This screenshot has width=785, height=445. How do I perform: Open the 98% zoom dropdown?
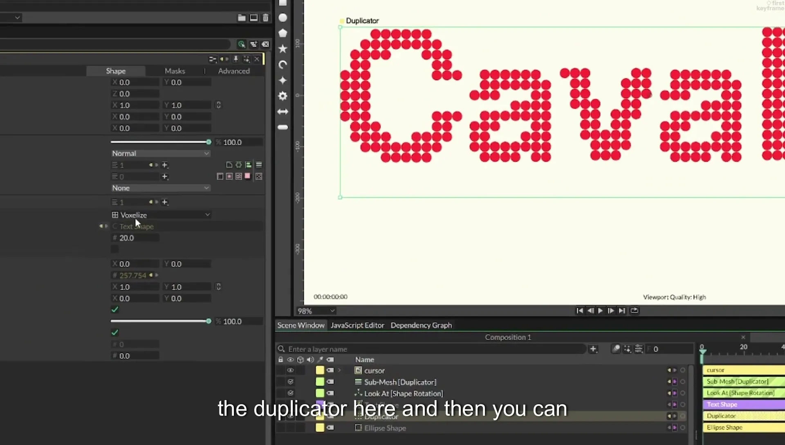click(x=316, y=311)
